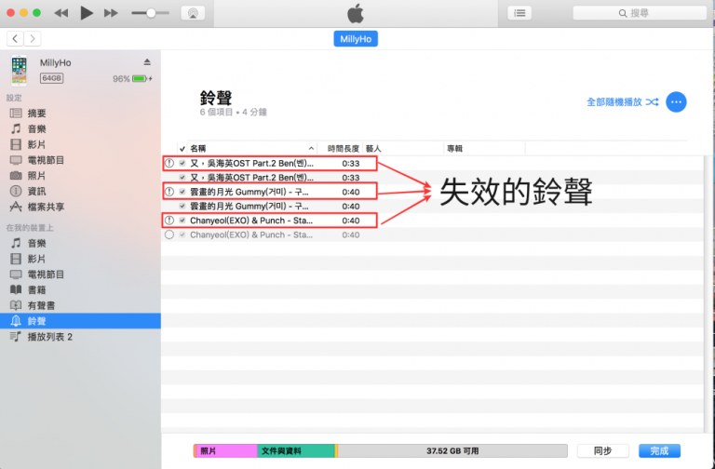Skip to the next track
Image resolution: width=715 pixels, height=469 pixels.
click(111, 13)
